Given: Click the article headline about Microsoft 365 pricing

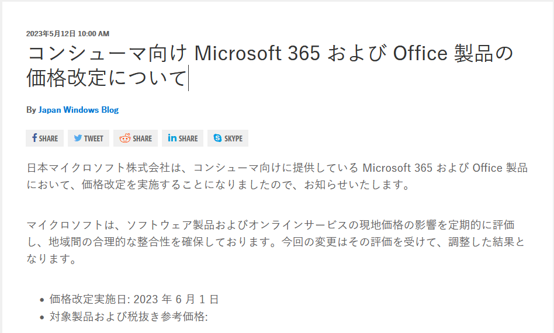Looking at the screenshot, I should 270,65.
